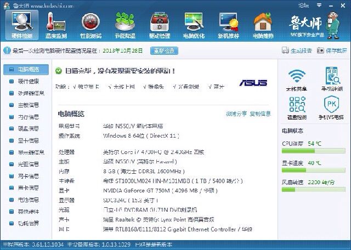This screenshot has height=250, width=351.
Task: Click the 8 GB DDR3L 1600MHz memory value
Action: tap(144, 172)
